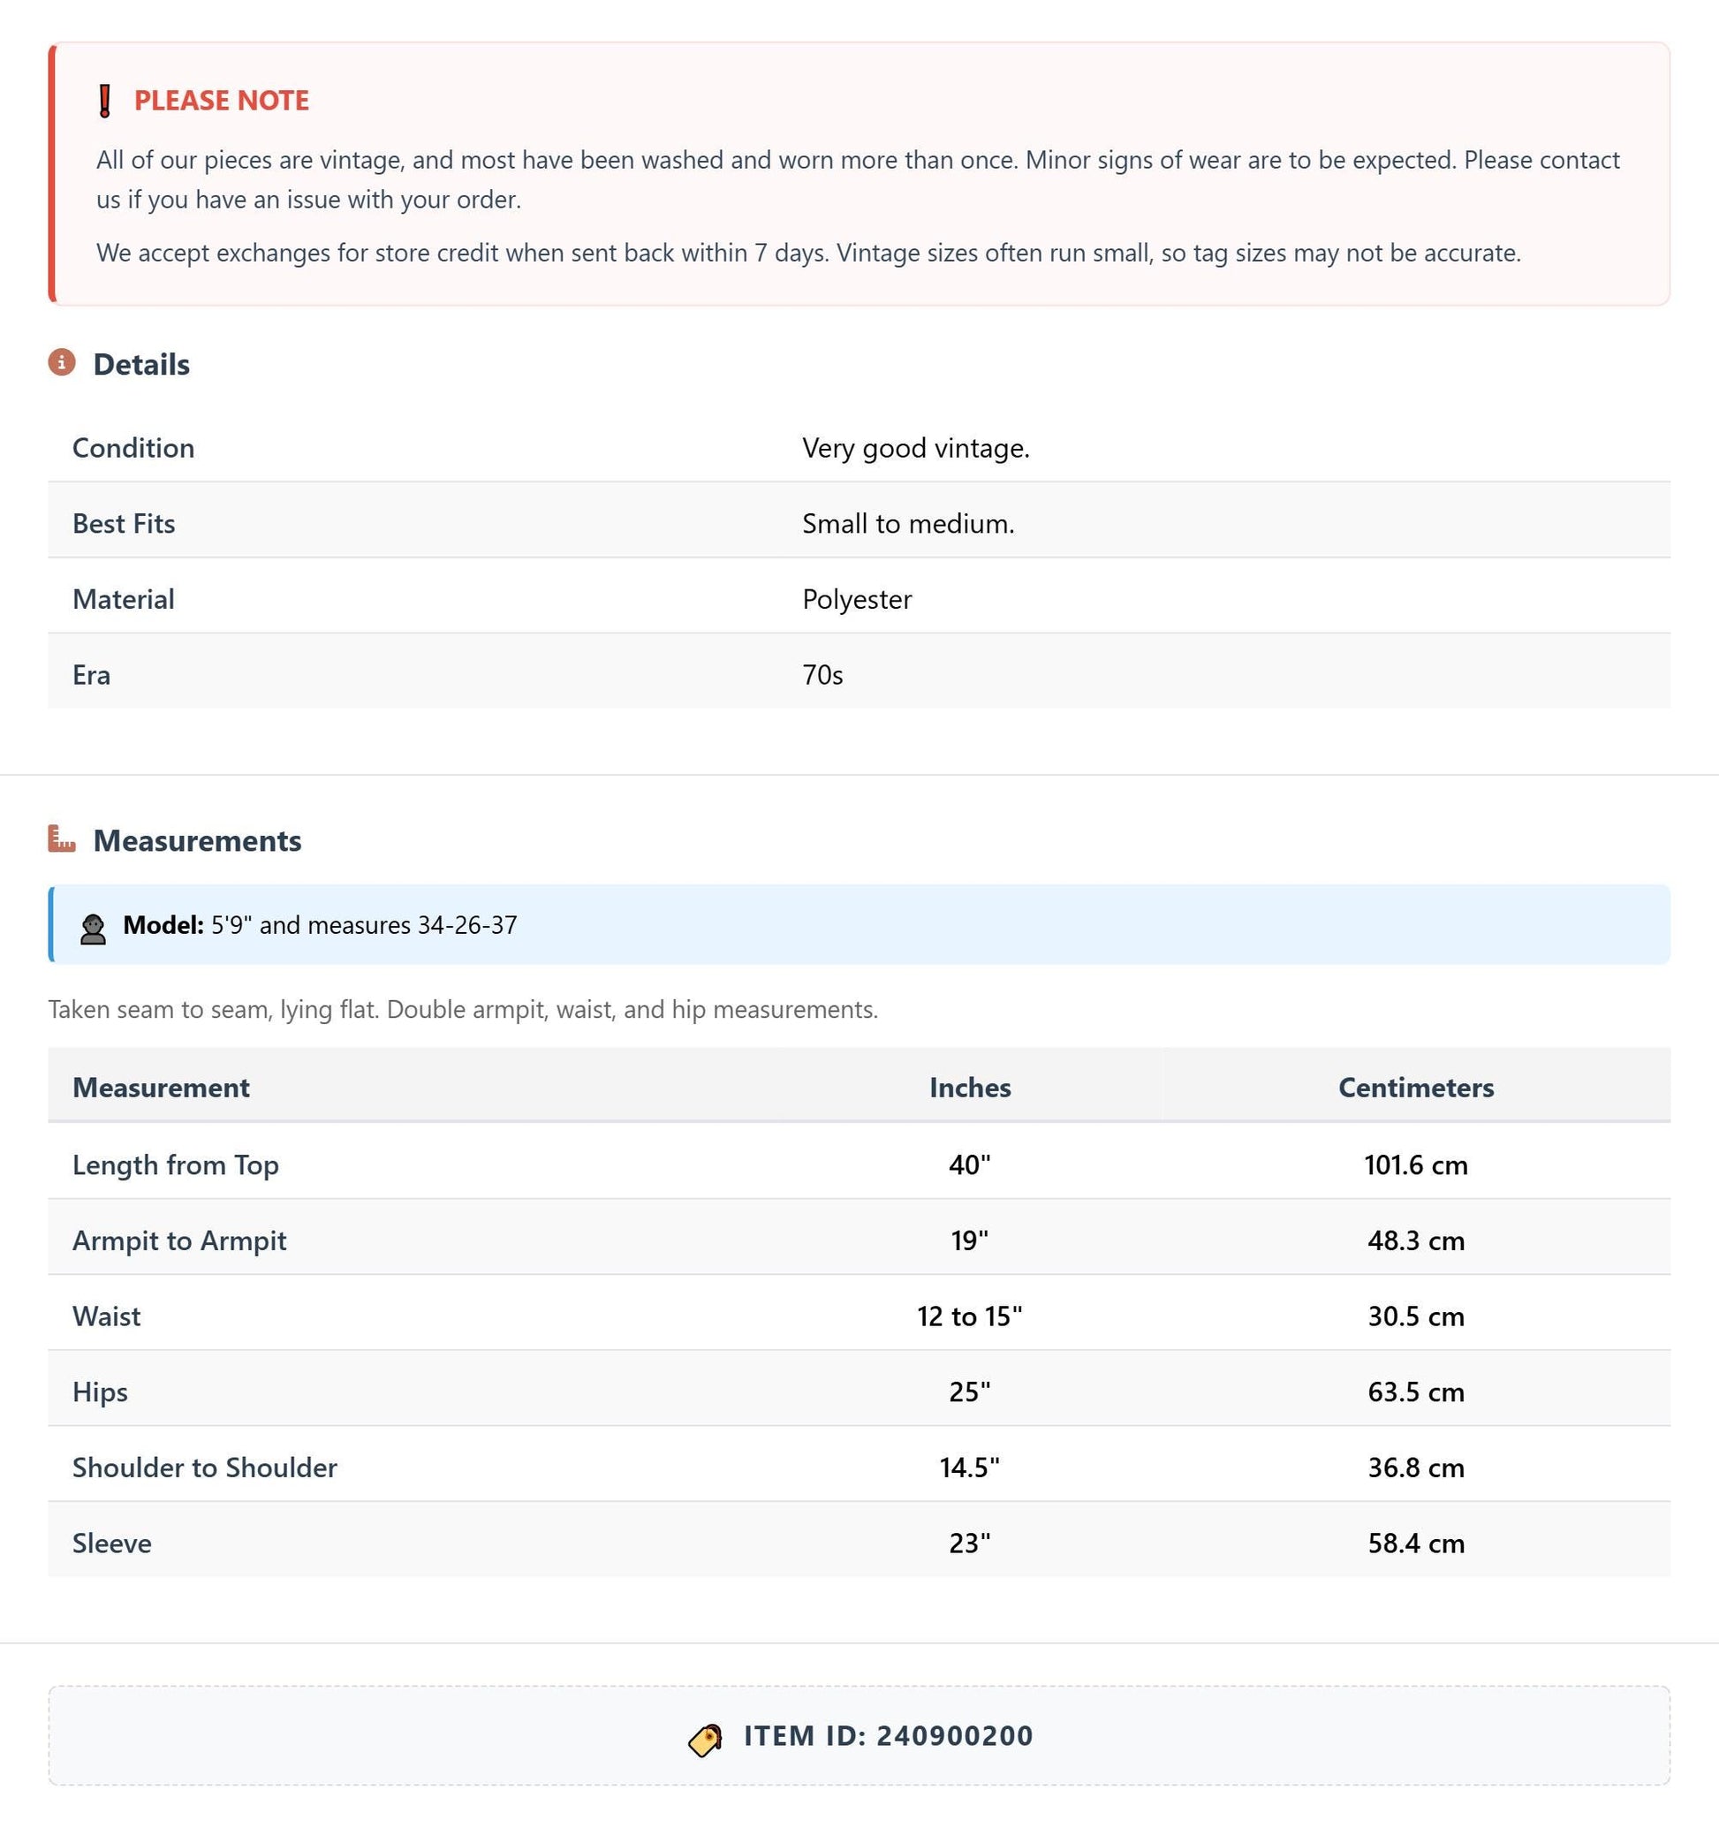Image resolution: width=1719 pixels, height=1828 pixels.
Task: Click the Length from Top row
Action: click(859, 1164)
